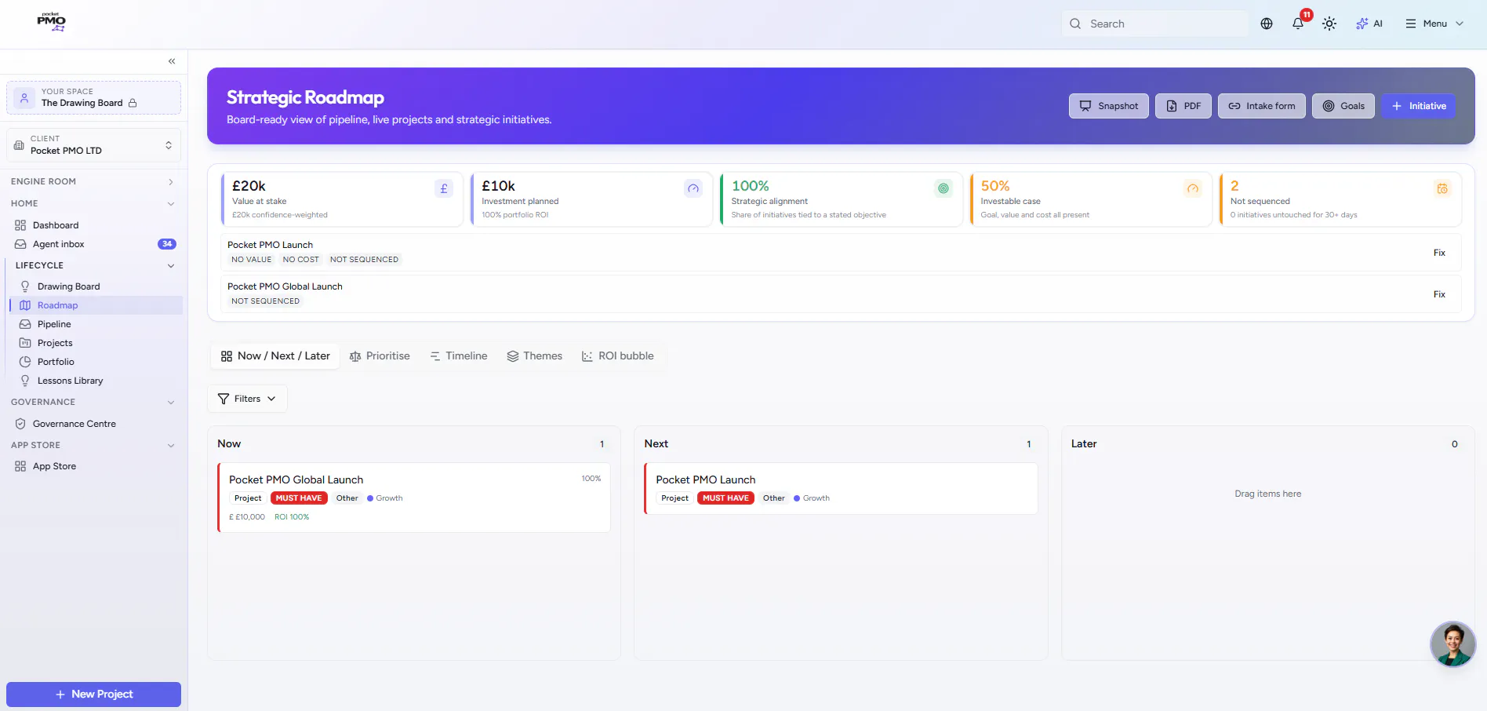Click the Snapshot button
The width and height of the screenshot is (1487, 711).
tap(1108, 106)
